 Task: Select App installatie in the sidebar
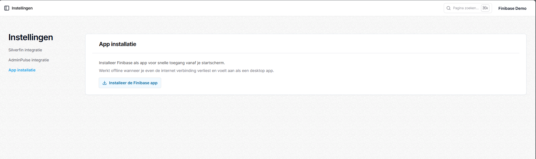tap(22, 70)
